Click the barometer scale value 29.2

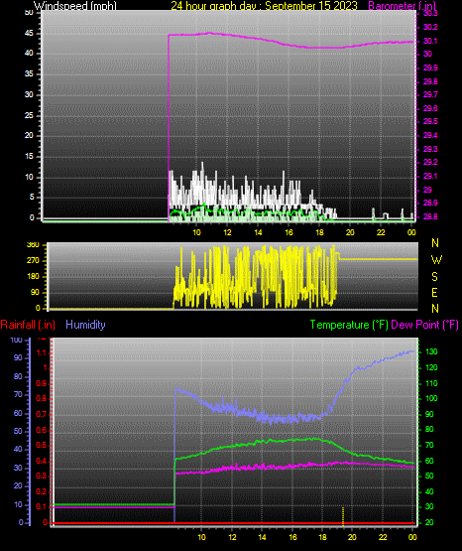click(x=430, y=163)
